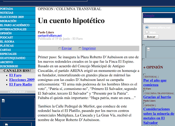The width and height of the screenshot is (175, 126).
Task: Go to the NOTICIAS section
Action: pos(7,13)
